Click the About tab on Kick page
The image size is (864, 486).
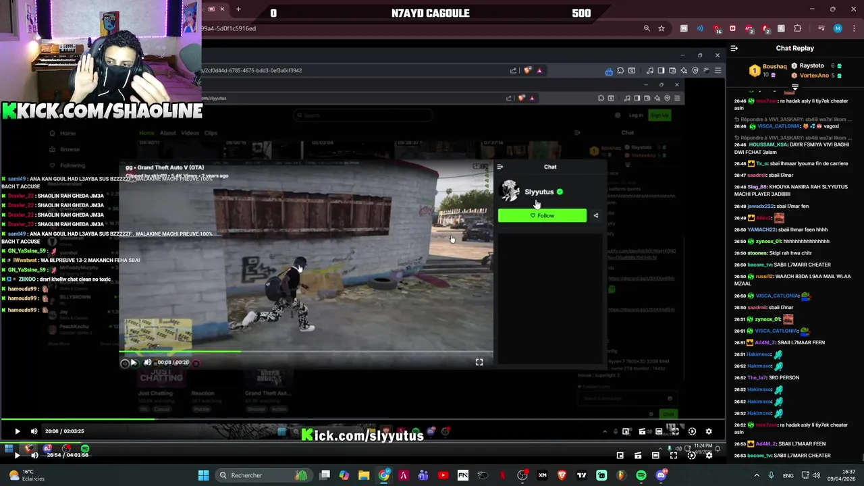pos(167,133)
